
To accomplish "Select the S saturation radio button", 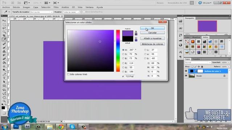I will pos(123,54).
